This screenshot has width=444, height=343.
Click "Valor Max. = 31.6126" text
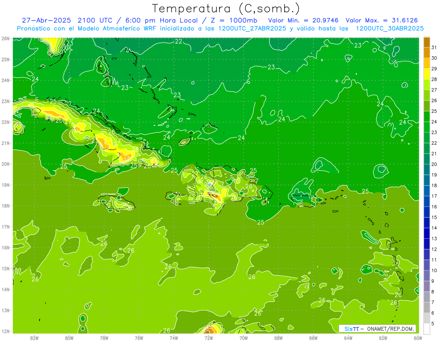click(x=382, y=20)
